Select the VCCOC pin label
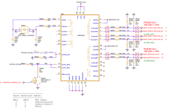Image resolution: width=173 pixels, height=110 pixels. 95,71
